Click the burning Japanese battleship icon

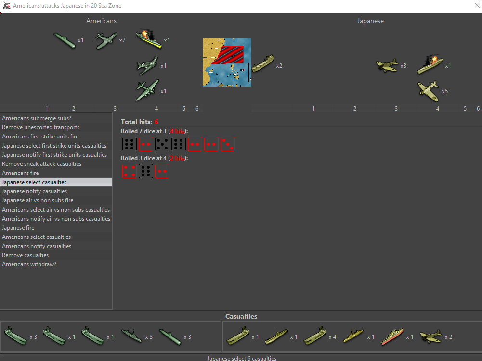(430, 65)
